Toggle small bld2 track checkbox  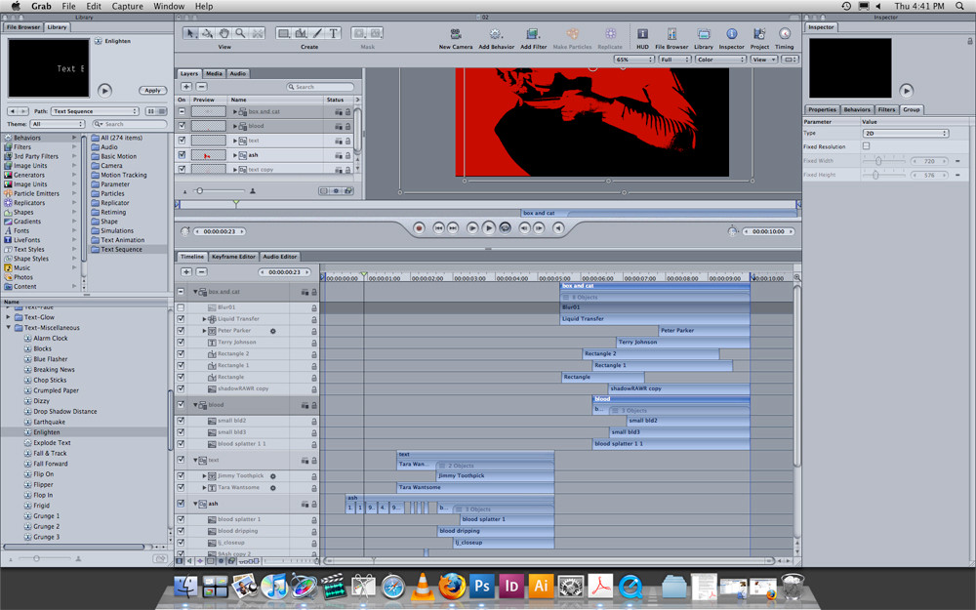181,421
